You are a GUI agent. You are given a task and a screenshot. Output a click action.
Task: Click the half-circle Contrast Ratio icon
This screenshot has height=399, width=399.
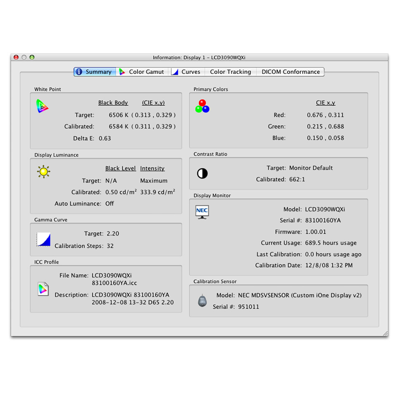pyautogui.click(x=202, y=173)
